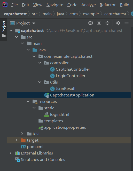Screen dimensions: 133x171
Task: Click the LoginController class icon
Action: 52,76
